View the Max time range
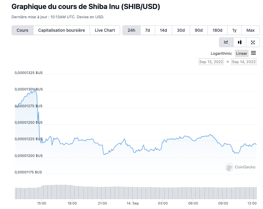This screenshot has height=209, width=263. click(x=250, y=30)
